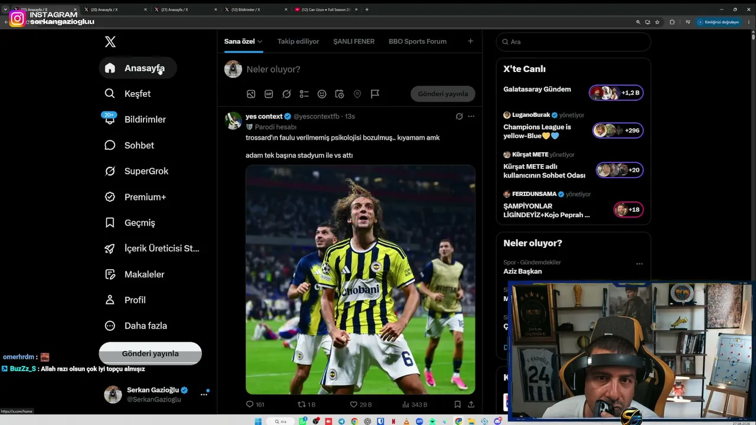Go to Profil in the sidebar
Screen dimensions: 756x425
(125, 300)
